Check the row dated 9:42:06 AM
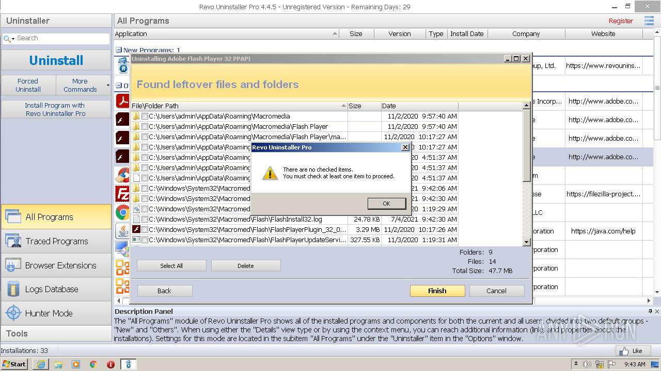 (x=145, y=189)
